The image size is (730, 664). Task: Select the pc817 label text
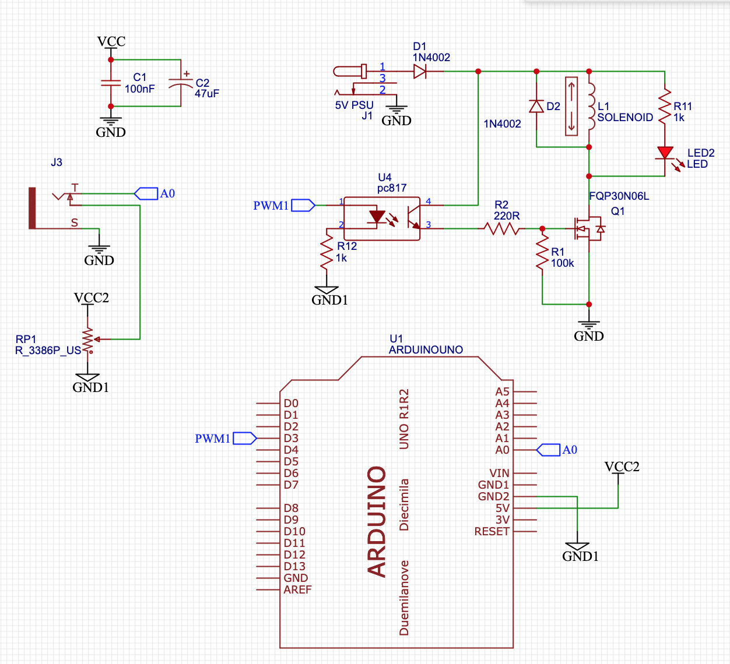(x=392, y=188)
